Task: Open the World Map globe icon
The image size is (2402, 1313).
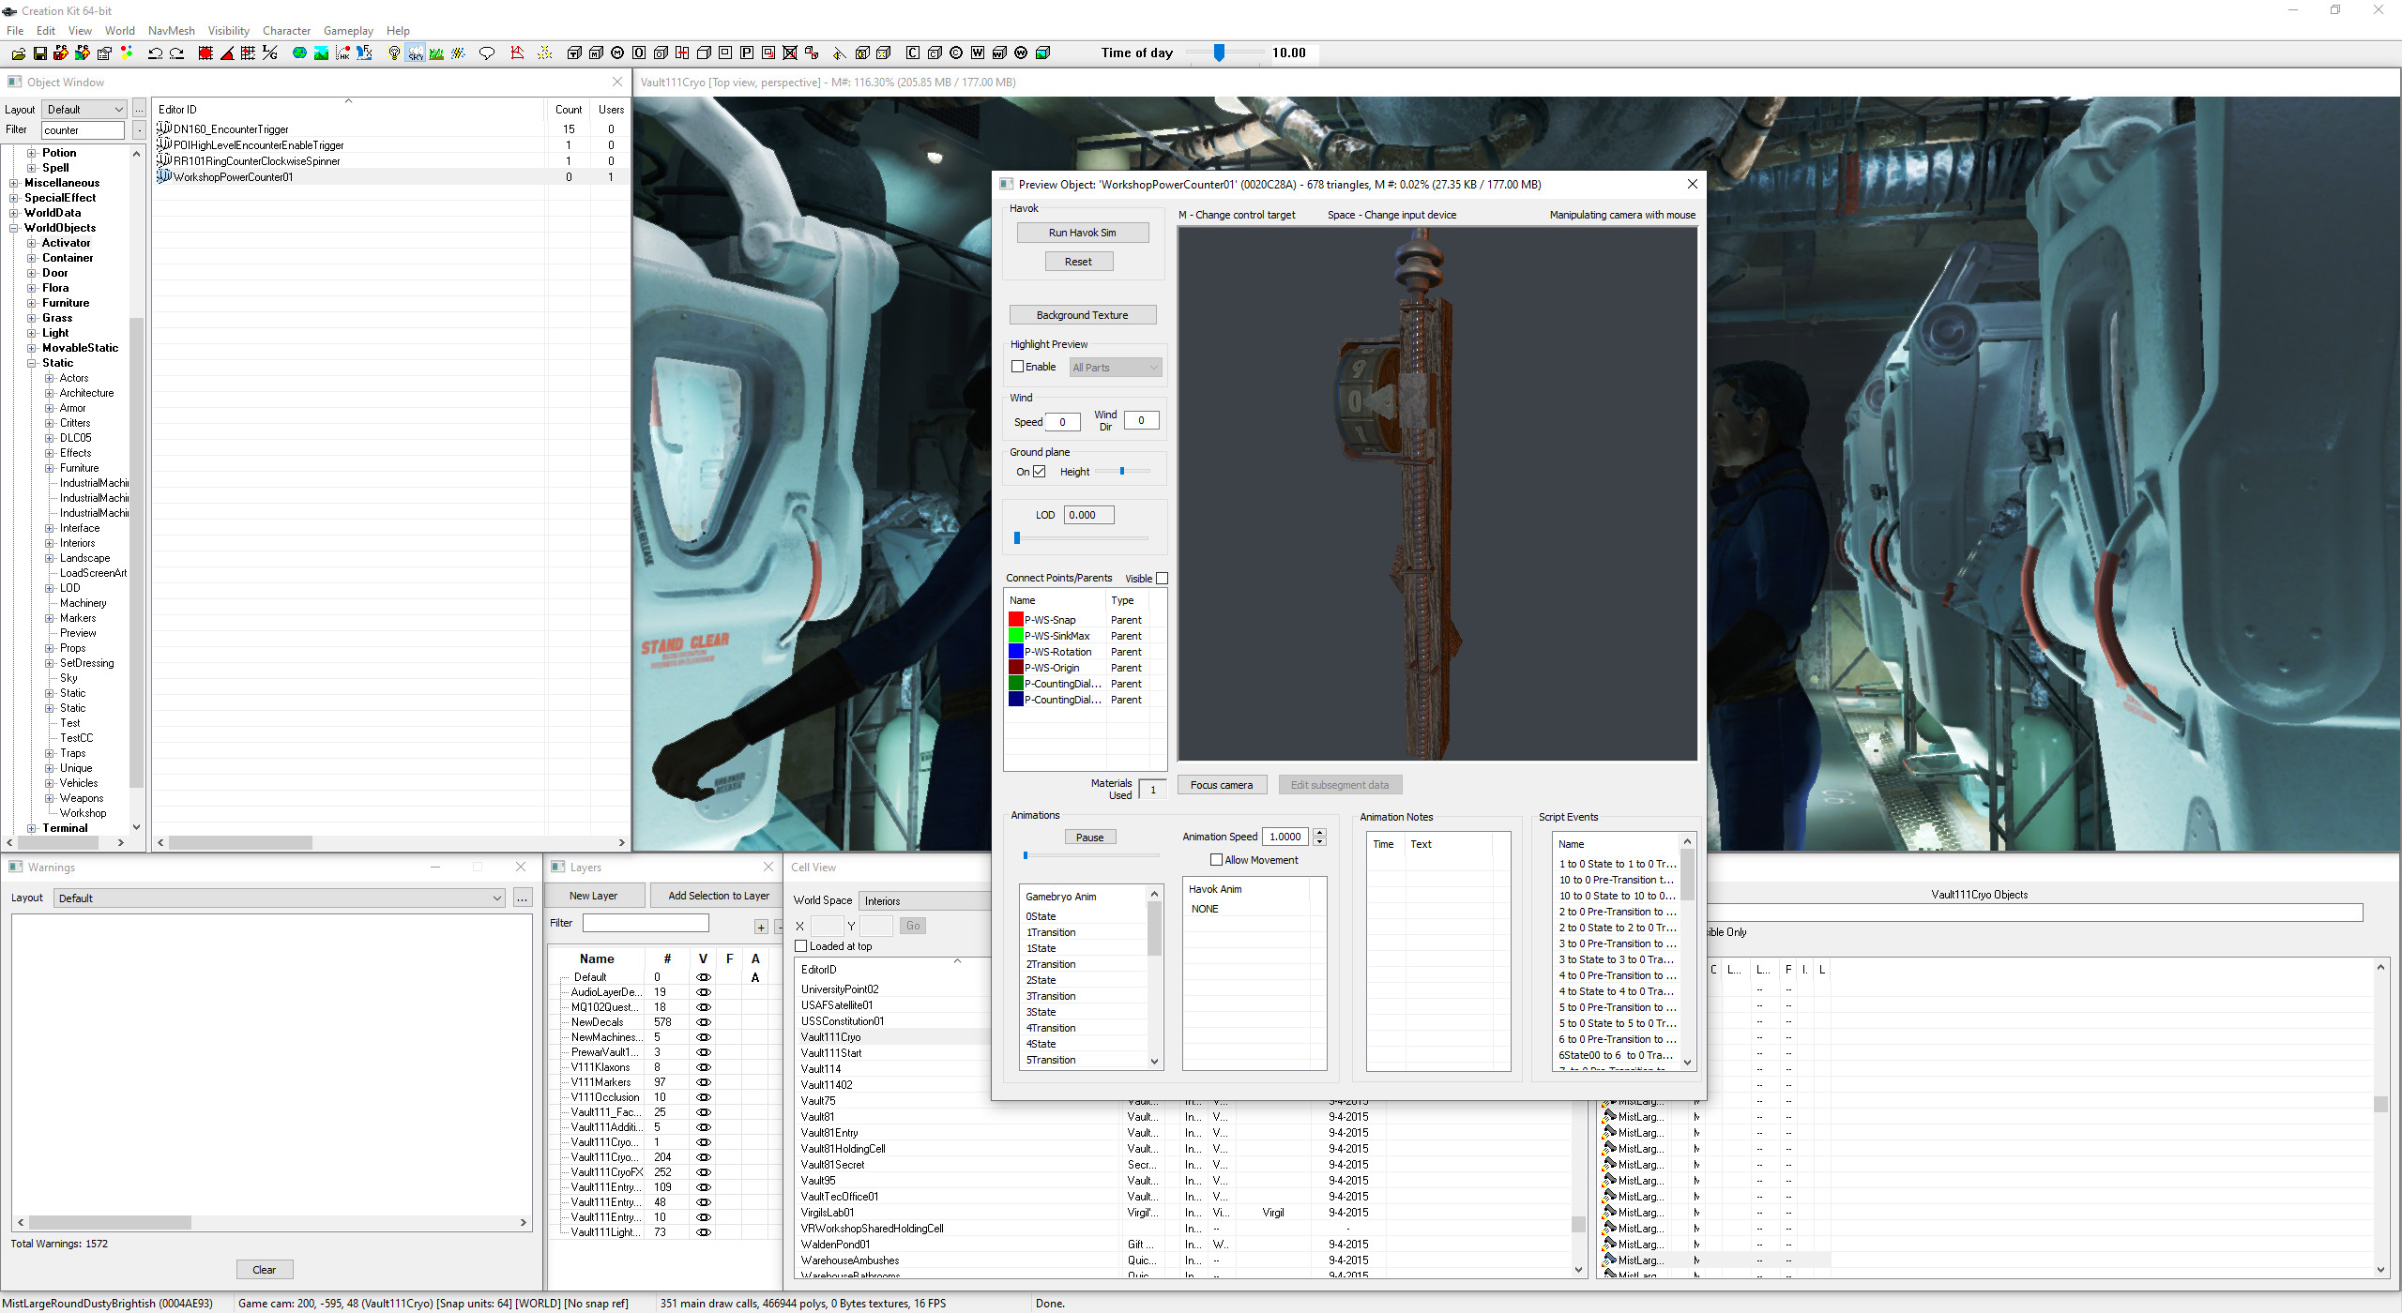Action: pyautogui.click(x=300, y=53)
